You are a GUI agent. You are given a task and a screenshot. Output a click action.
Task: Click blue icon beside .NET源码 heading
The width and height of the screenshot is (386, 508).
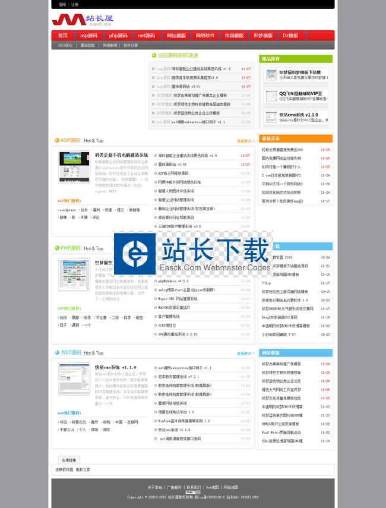(x=57, y=352)
